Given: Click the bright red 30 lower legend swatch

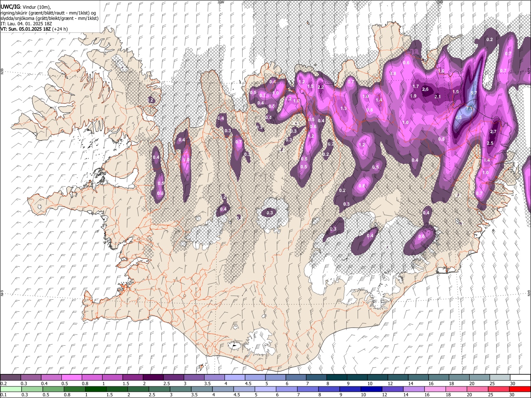Looking at the screenshot, I should click(x=520, y=389).
